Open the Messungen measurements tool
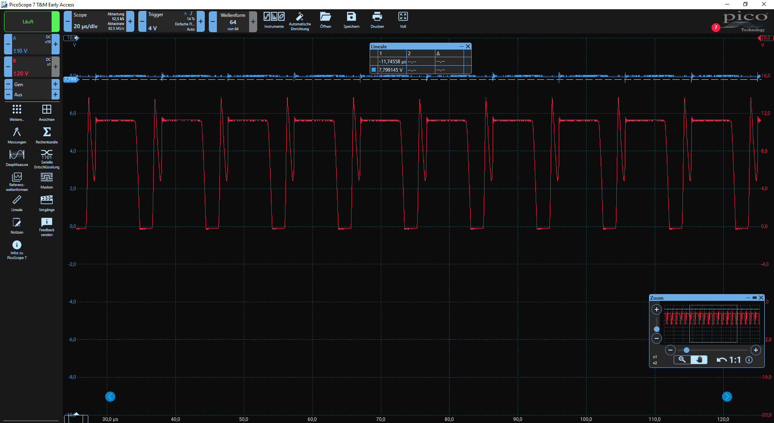The image size is (774, 423). 17,135
